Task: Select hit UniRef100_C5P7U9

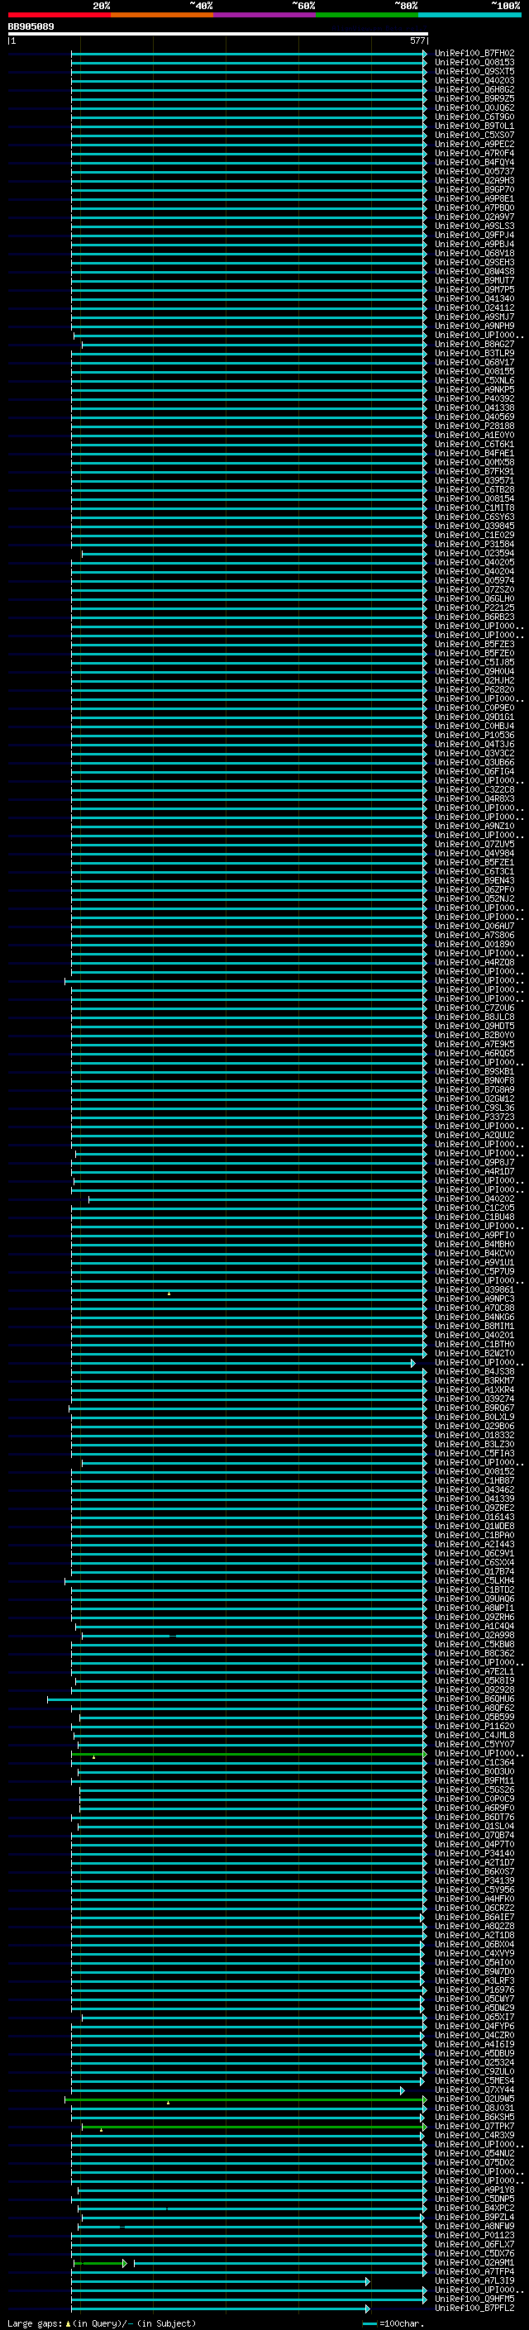Action: point(474,1271)
